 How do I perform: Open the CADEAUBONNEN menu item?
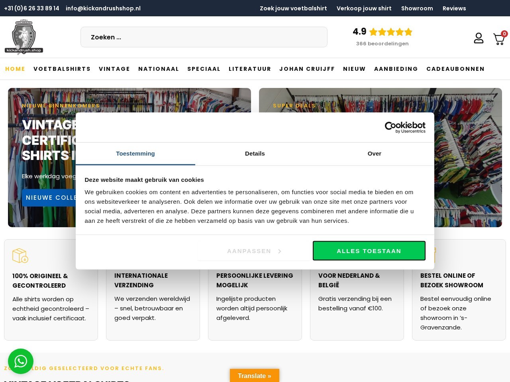[455, 69]
